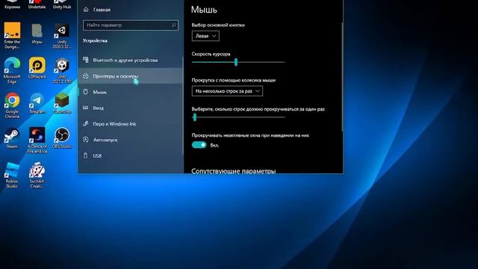Click the Устройства category heading
Image resolution: width=478 pixels, height=269 pixels.
[95, 40]
